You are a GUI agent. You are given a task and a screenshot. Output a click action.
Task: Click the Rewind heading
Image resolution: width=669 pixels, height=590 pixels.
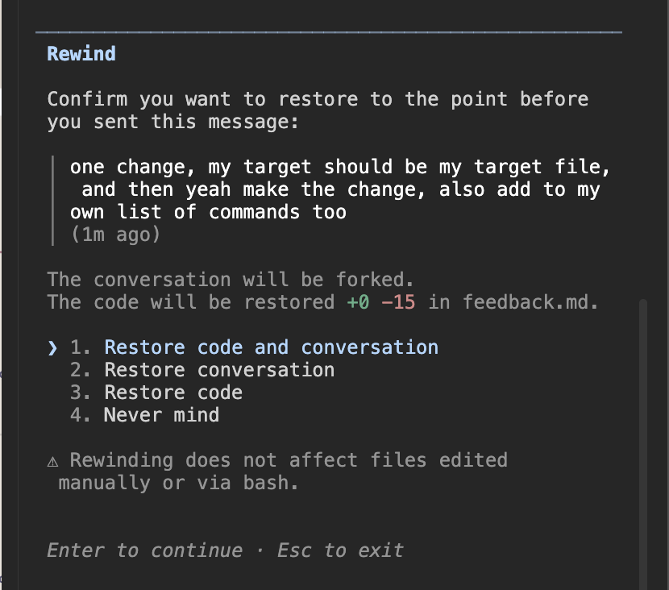pos(81,53)
